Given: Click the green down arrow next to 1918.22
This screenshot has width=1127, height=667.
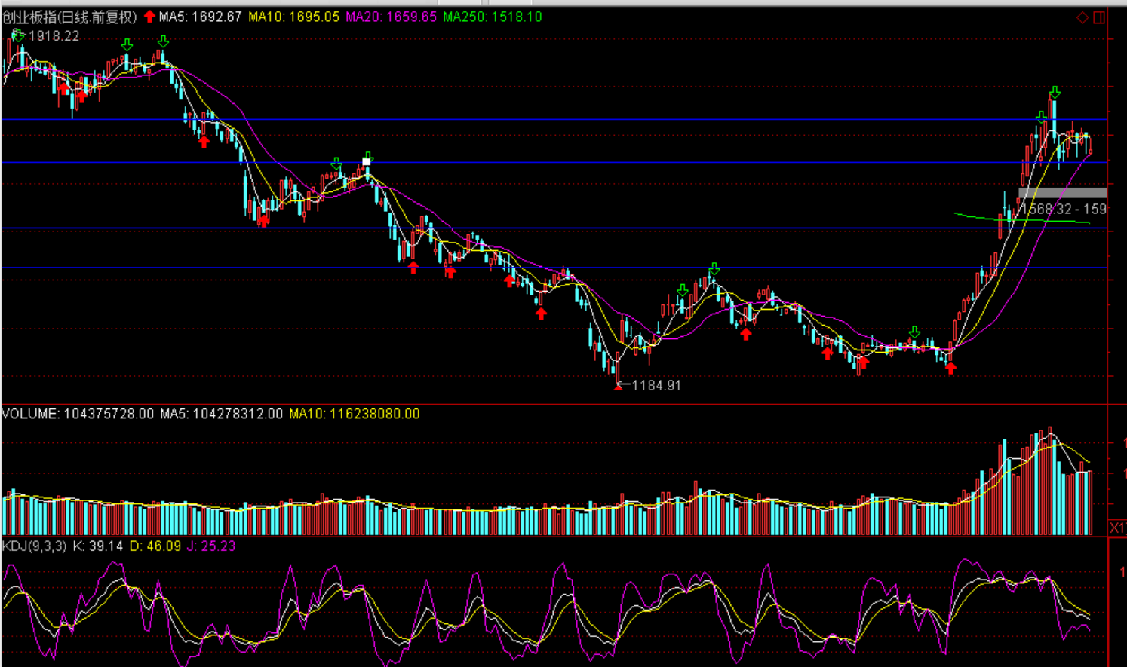Looking at the screenshot, I should tap(17, 35).
